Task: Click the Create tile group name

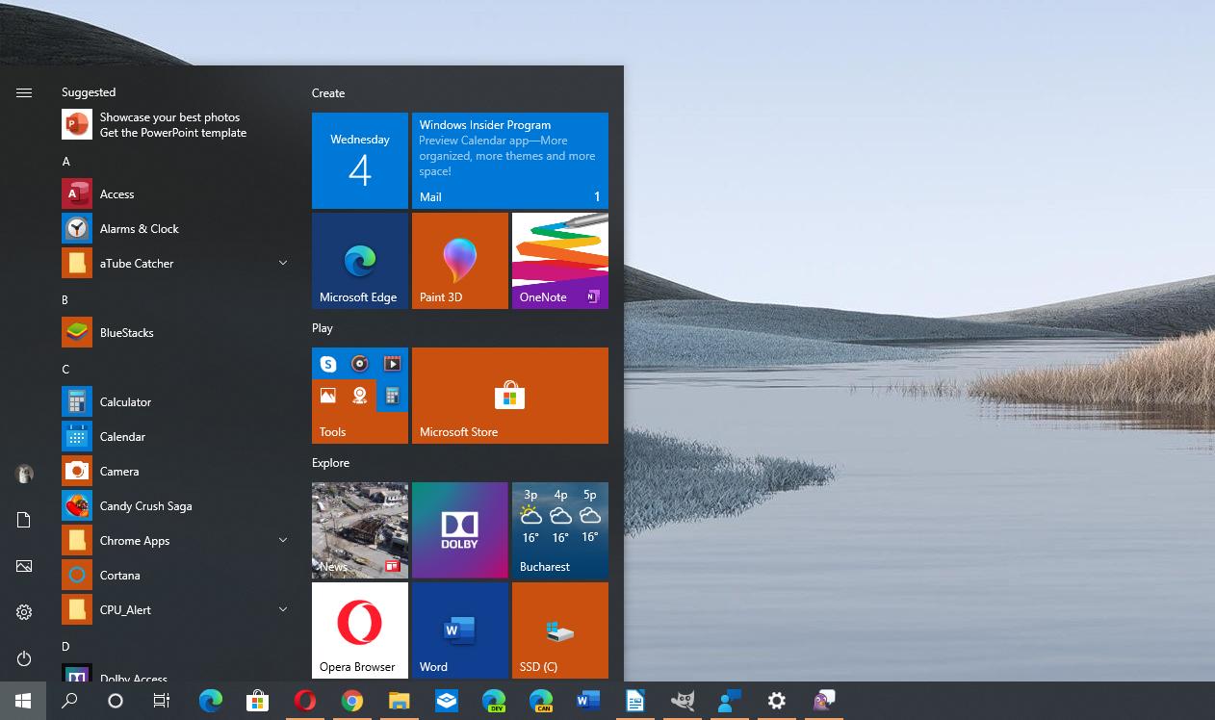Action: 328,93
